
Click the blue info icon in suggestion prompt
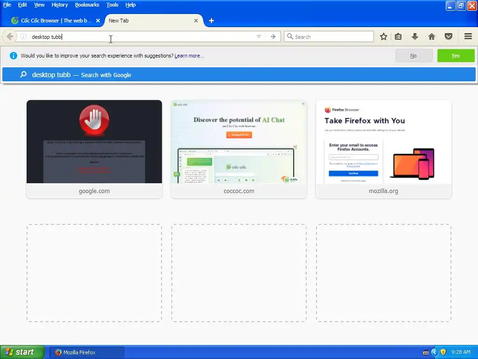coord(14,56)
